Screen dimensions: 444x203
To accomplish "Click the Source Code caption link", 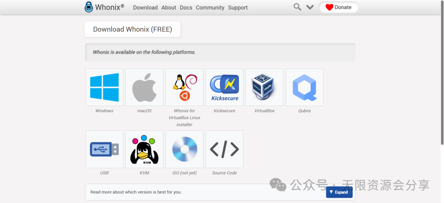I will pyautogui.click(x=224, y=173).
